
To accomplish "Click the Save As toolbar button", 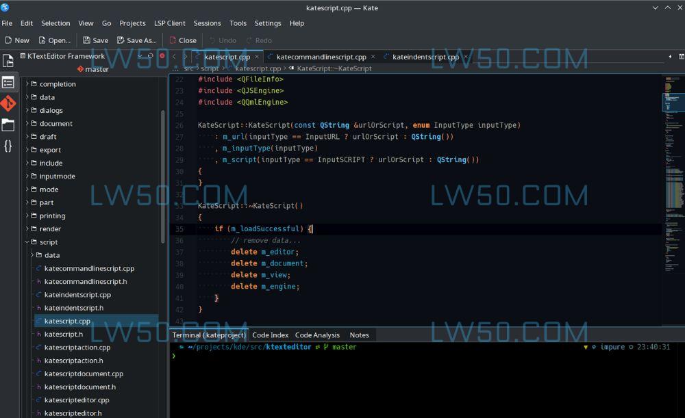I will coord(137,40).
